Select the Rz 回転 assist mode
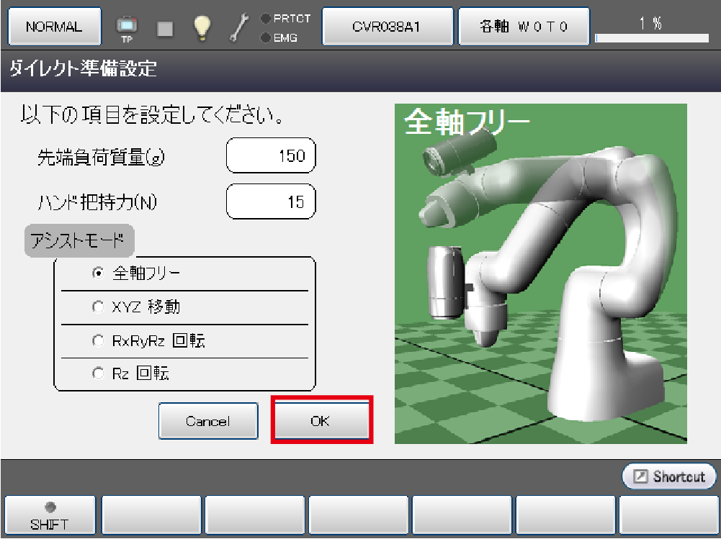 point(99,373)
